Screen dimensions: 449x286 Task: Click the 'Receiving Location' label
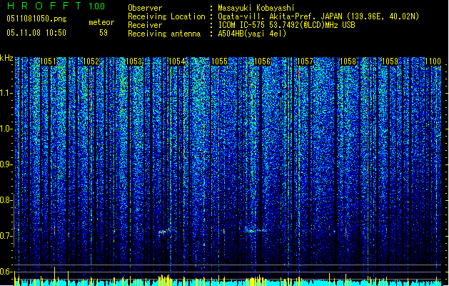[166, 16]
